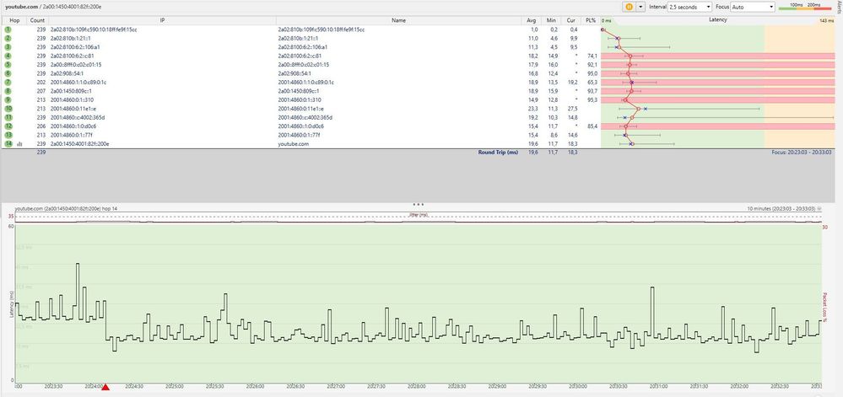Viewport: 843px width, 397px height.
Task: Click the timeline graph title youtube.com hop 14
Action: click(x=67, y=208)
